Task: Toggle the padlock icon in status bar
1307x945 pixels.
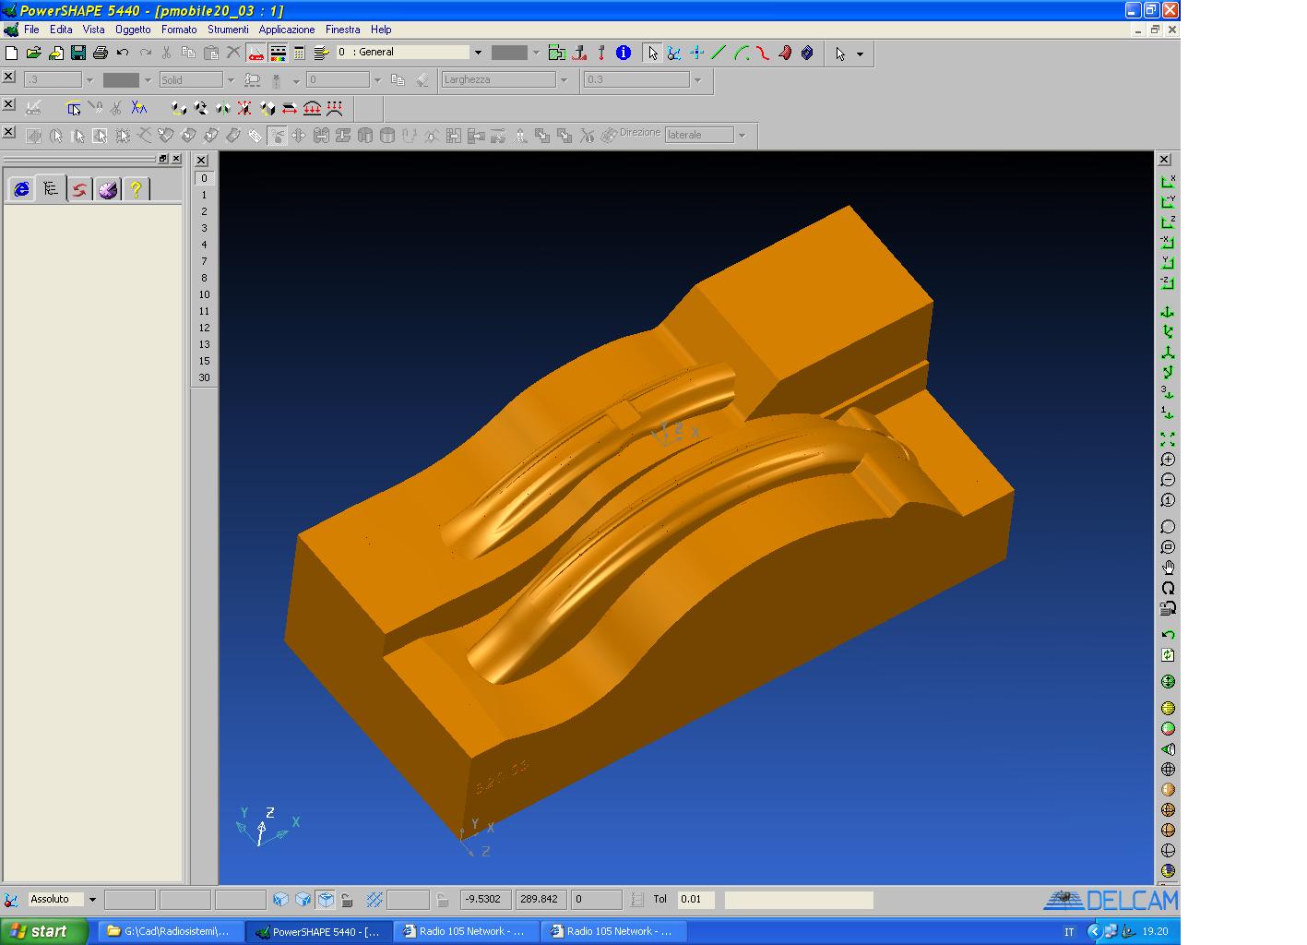Action: (x=347, y=900)
